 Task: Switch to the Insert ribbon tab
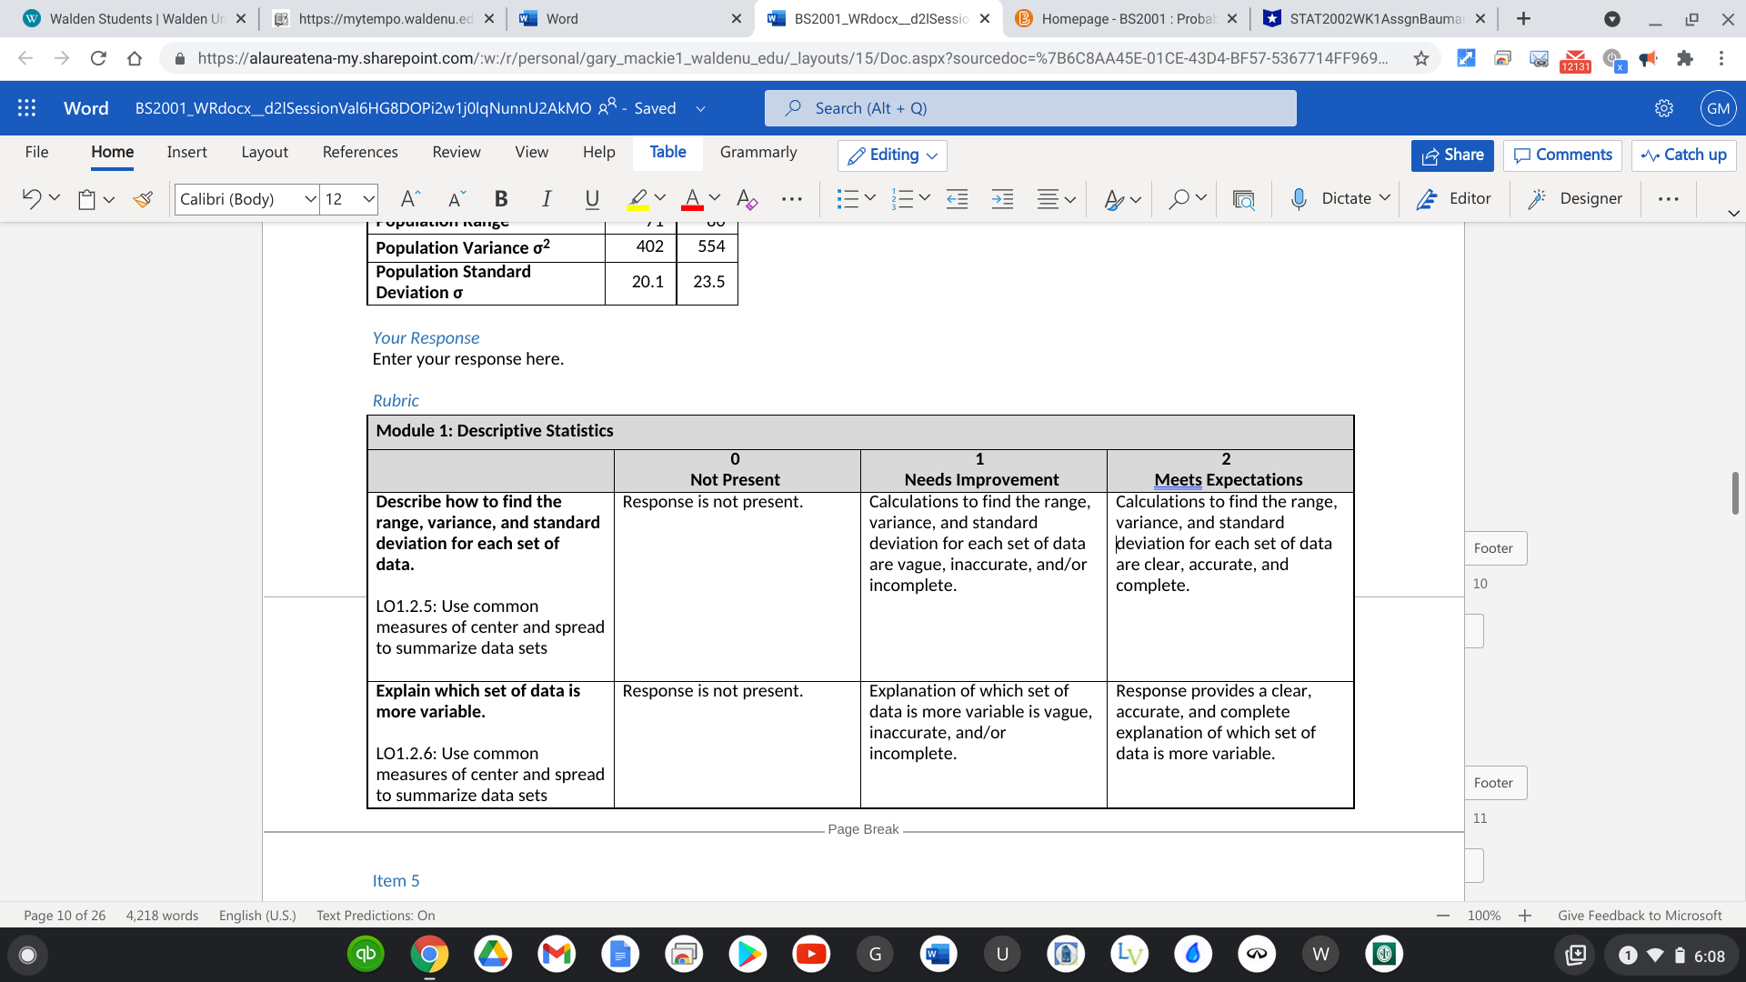pos(186,152)
